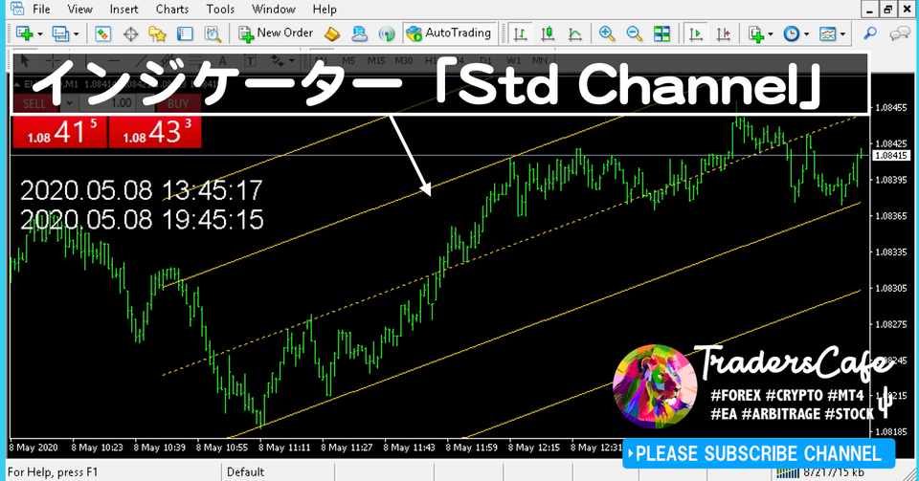Open the Strategy Tester
919x481 pixels.
tap(213, 33)
